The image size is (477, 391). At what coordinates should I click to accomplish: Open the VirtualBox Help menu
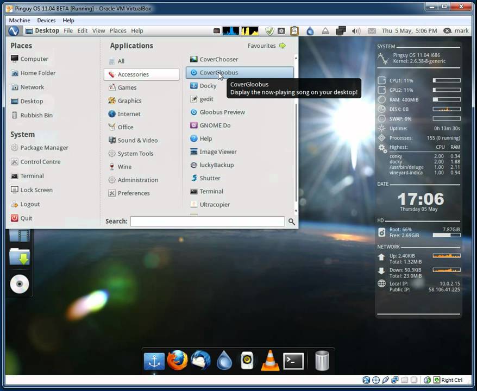click(x=68, y=21)
